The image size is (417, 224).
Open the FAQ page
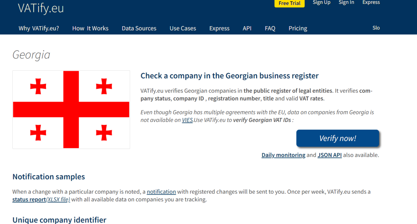(270, 28)
